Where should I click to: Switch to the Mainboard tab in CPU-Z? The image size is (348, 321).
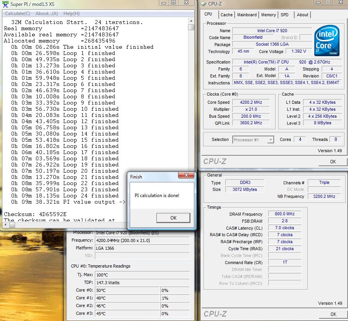(x=247, y=15)
